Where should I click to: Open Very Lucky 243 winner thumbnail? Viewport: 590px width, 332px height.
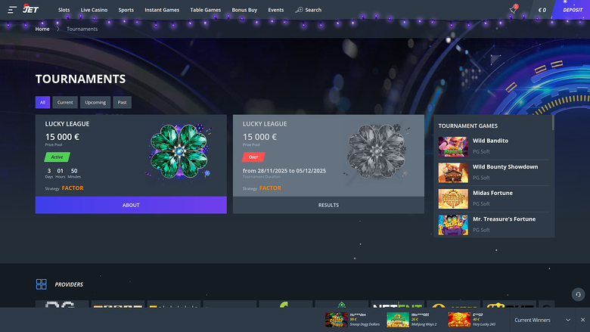(x=459, y=320)
